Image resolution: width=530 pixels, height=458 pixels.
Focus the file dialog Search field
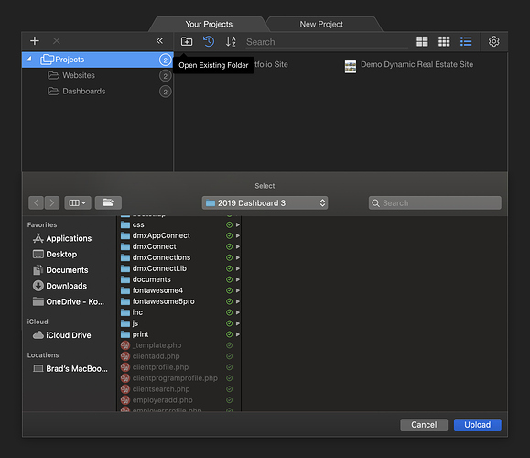click(x=435, y=203)
